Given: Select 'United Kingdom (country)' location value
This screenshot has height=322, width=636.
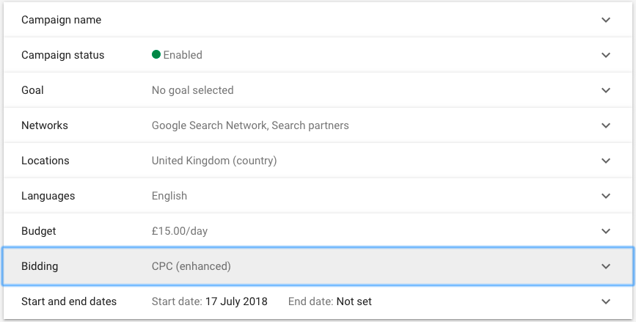Looking at the screenshot, I should pos(214,161).
